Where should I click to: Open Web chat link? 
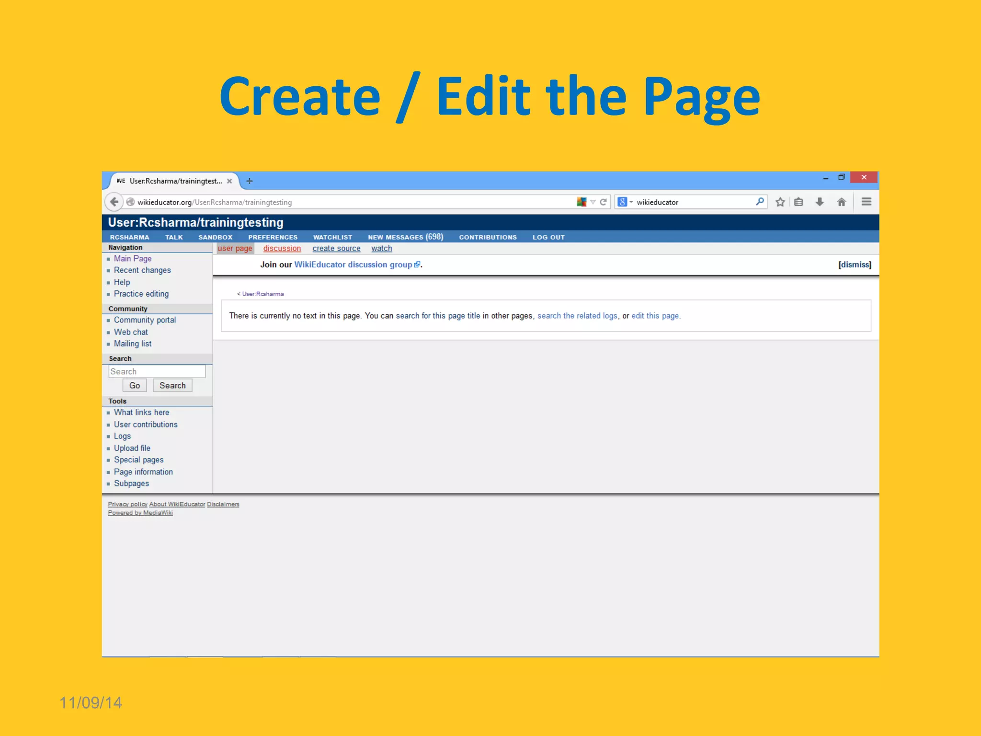click(x=131, y=332)
